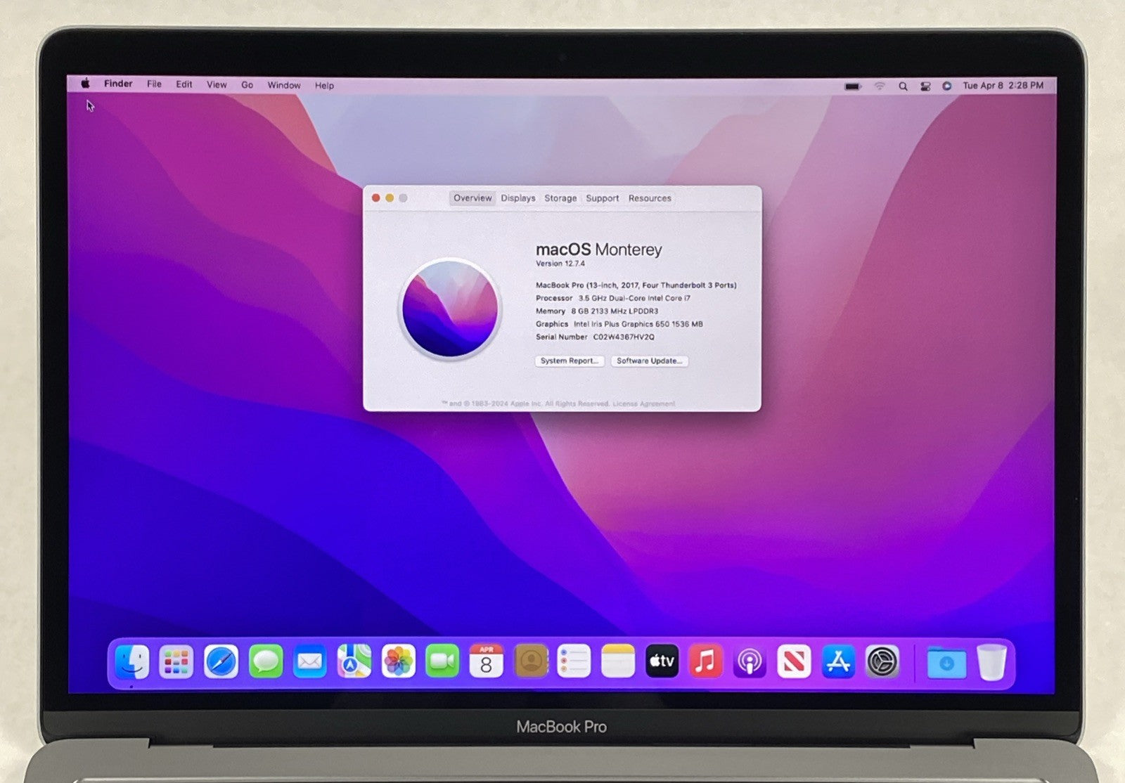Open the App Store in Dock

pyautogui.click(x=838, y=661)
